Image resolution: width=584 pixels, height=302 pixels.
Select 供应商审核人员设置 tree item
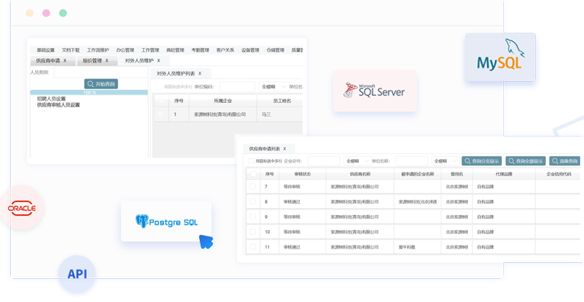59,105
